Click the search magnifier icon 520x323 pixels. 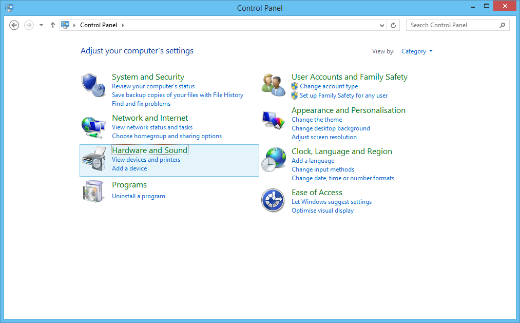502,25
